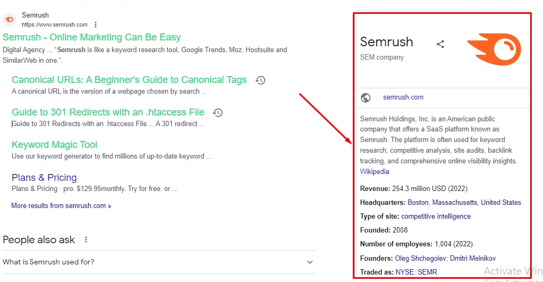Click the Semrush orange fireball logo
Viewport: 543px width, 282px height.
coord(494,49)
